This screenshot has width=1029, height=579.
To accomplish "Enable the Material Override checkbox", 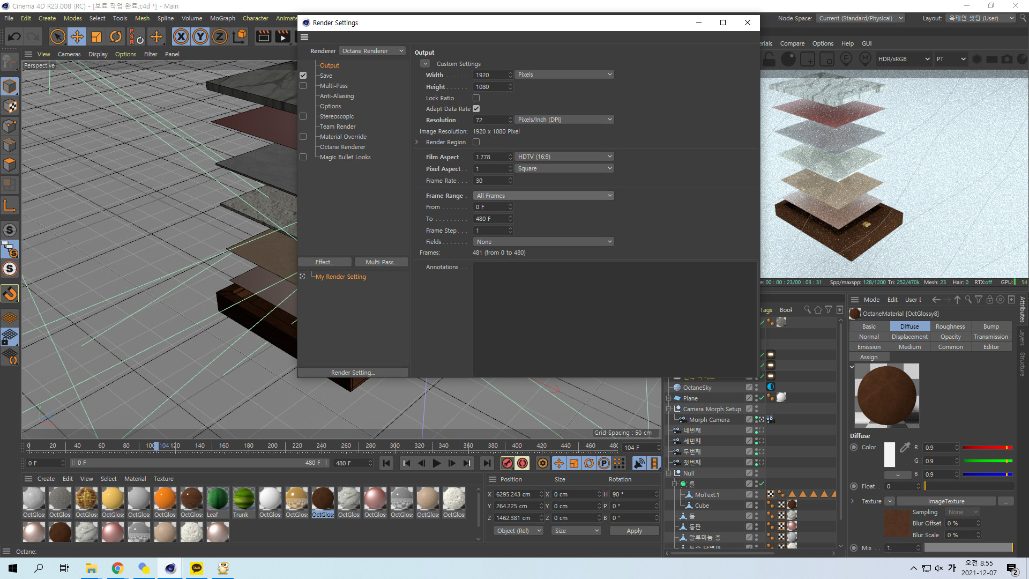I will pyautogui.click(x=303, y=137).
